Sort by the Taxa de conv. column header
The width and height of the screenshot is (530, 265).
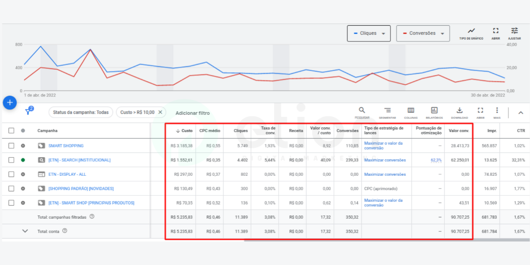point(268,130)
